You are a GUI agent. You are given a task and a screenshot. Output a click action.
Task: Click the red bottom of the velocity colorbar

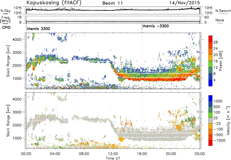point(210,143)
